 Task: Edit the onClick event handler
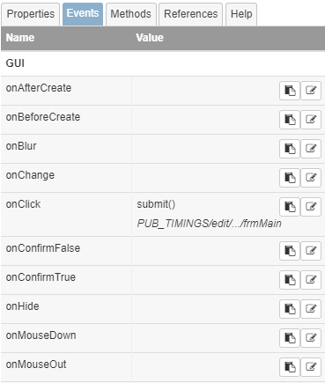[x=311, y=207]
